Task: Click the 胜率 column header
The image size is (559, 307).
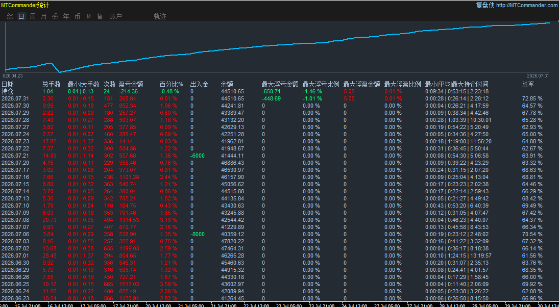Action: coord(528,85)
